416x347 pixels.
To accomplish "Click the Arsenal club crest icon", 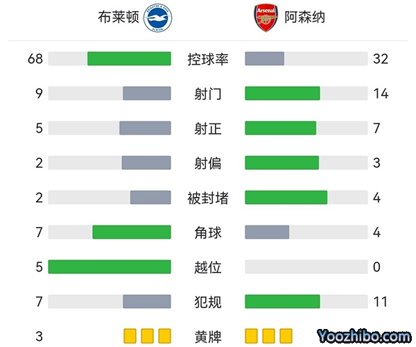I will pos(264,19).
